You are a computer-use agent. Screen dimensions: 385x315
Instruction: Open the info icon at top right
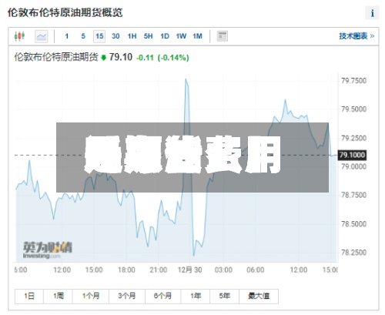pyautogui.click(x=372, y=13)
